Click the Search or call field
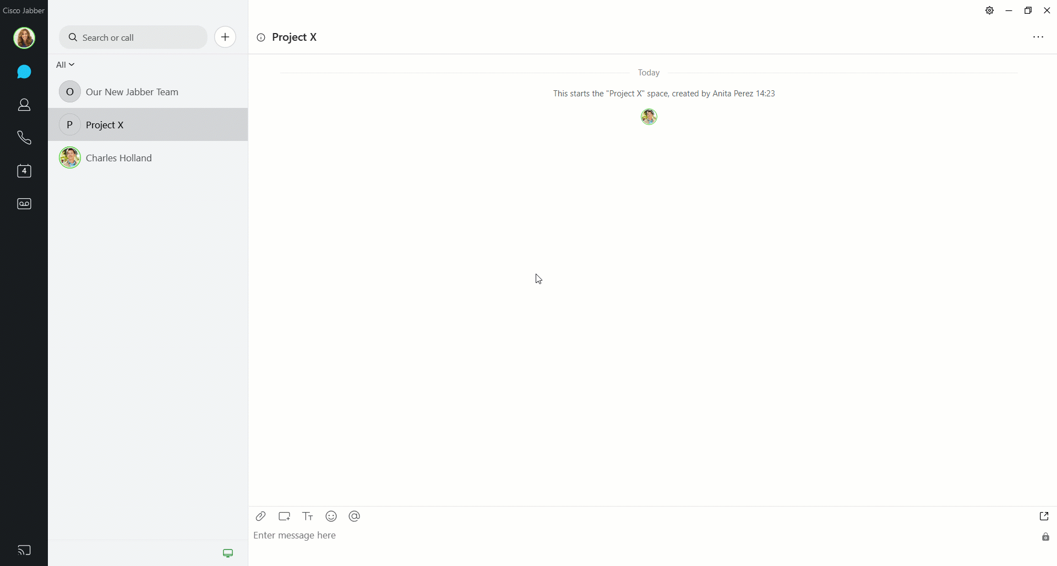Viewport: 1057px width, 566px height. 133,37
